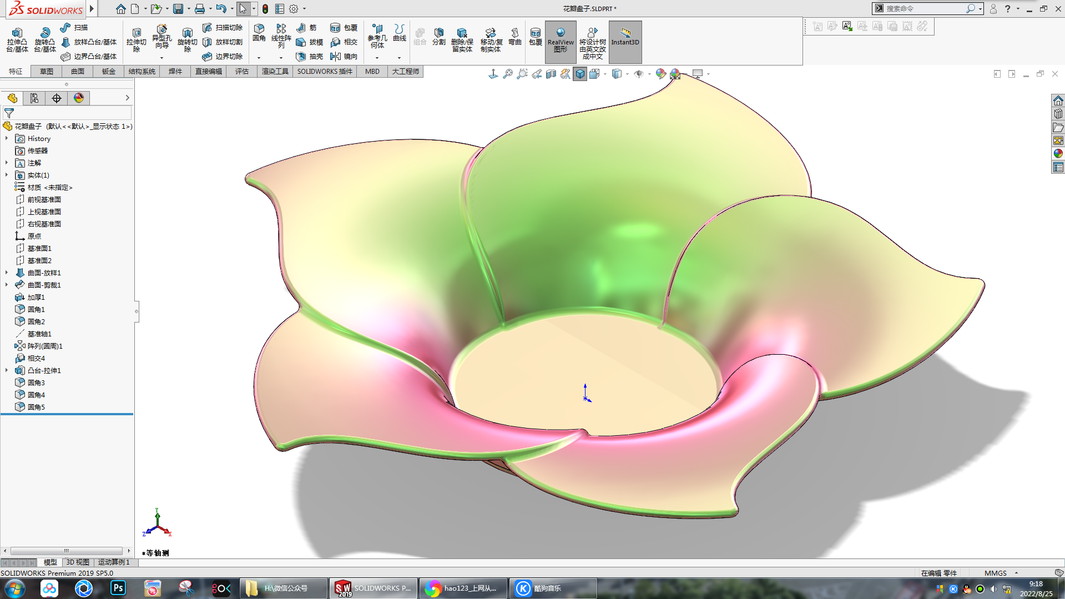Click the Shell (抽壳) tool
The width and height of the screenshot is (1065, 599).
click(x=310, y=56)
